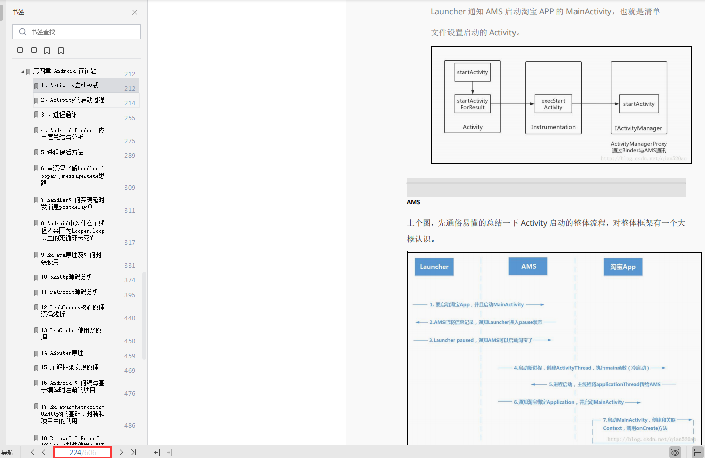Viewport: 705px width, 458px height.
Task: Open bookmark 5.进程保活方法
Action: click(x=62, y=152)
